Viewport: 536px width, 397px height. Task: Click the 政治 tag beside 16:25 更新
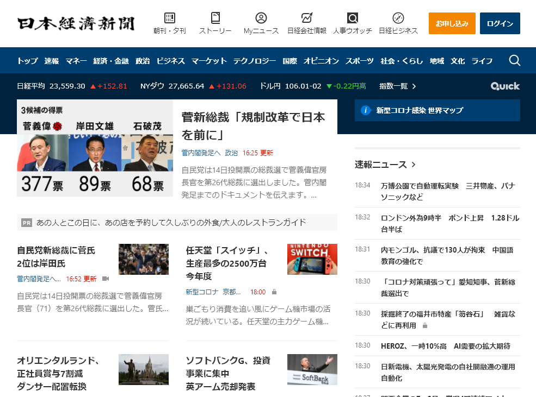coord(231,153)
